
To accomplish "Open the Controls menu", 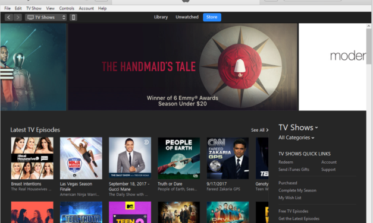I will pyautogui.click(x=67, y=8).
